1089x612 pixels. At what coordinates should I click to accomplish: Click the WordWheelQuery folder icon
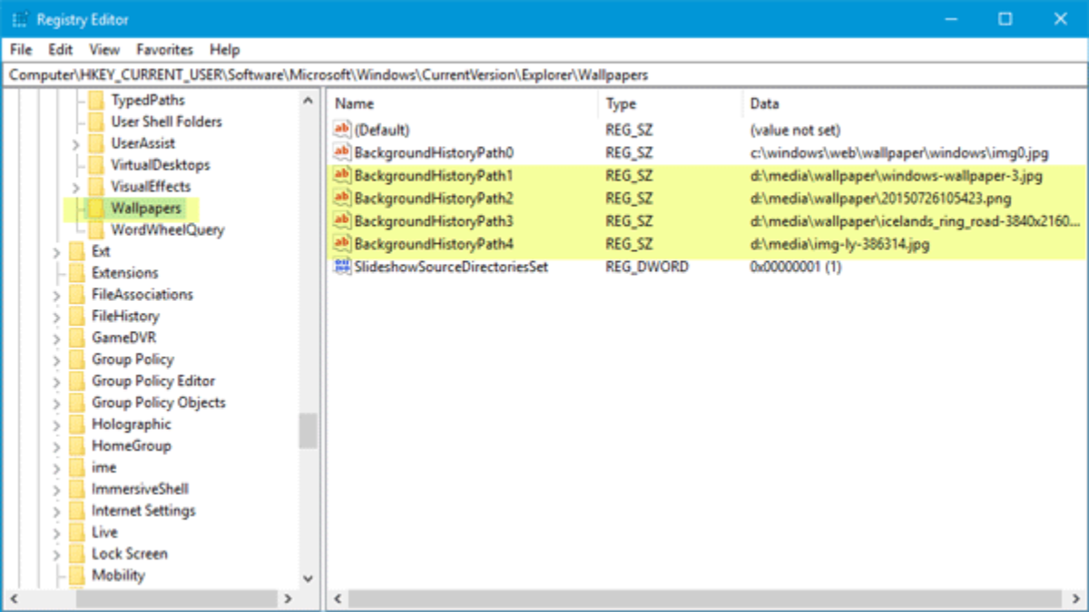coord(96,230)
